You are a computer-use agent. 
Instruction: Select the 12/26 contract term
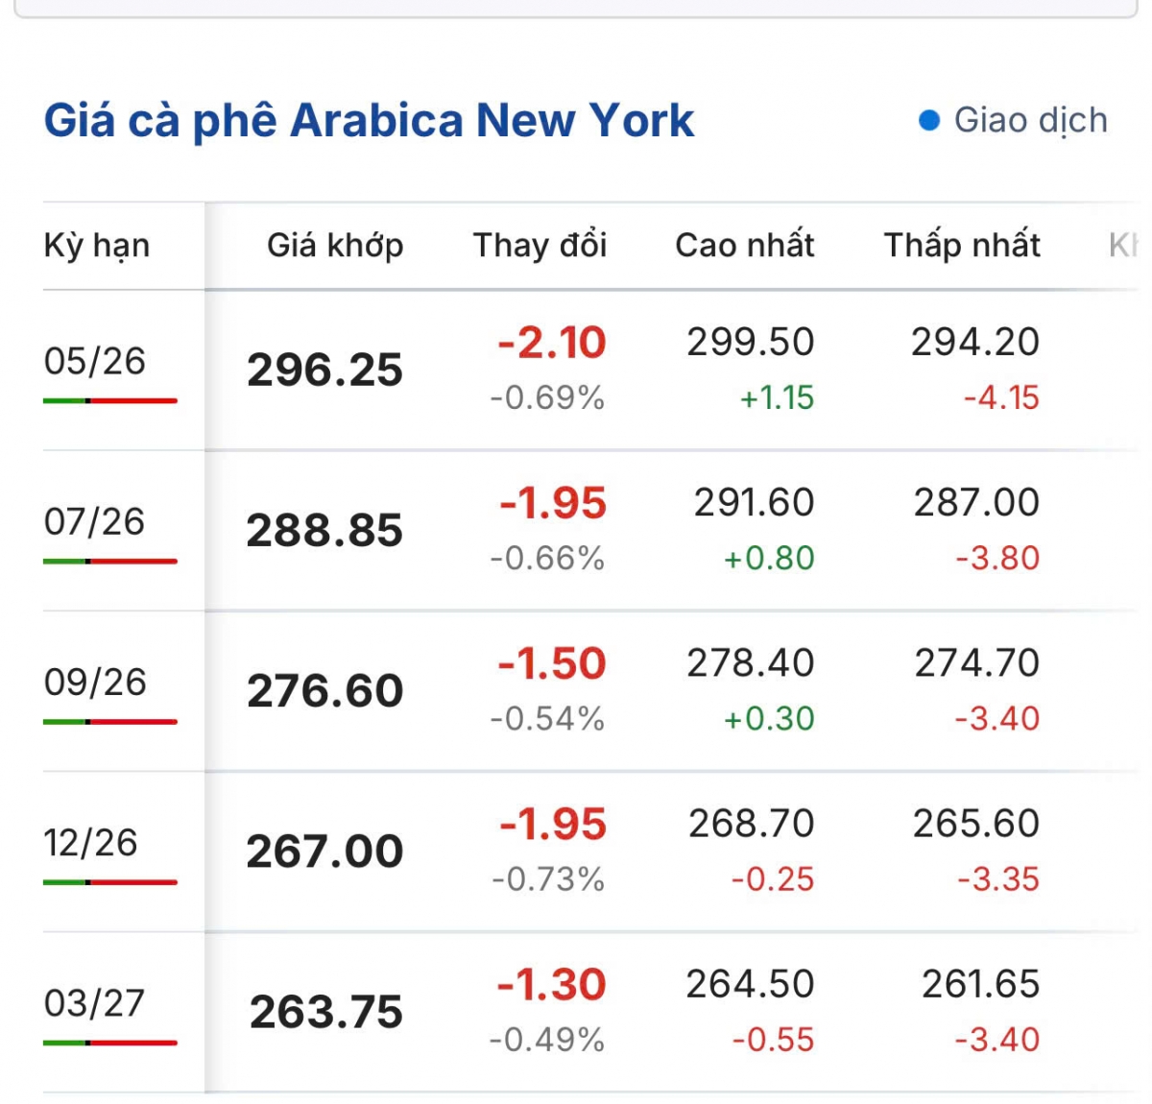point(90,842)
